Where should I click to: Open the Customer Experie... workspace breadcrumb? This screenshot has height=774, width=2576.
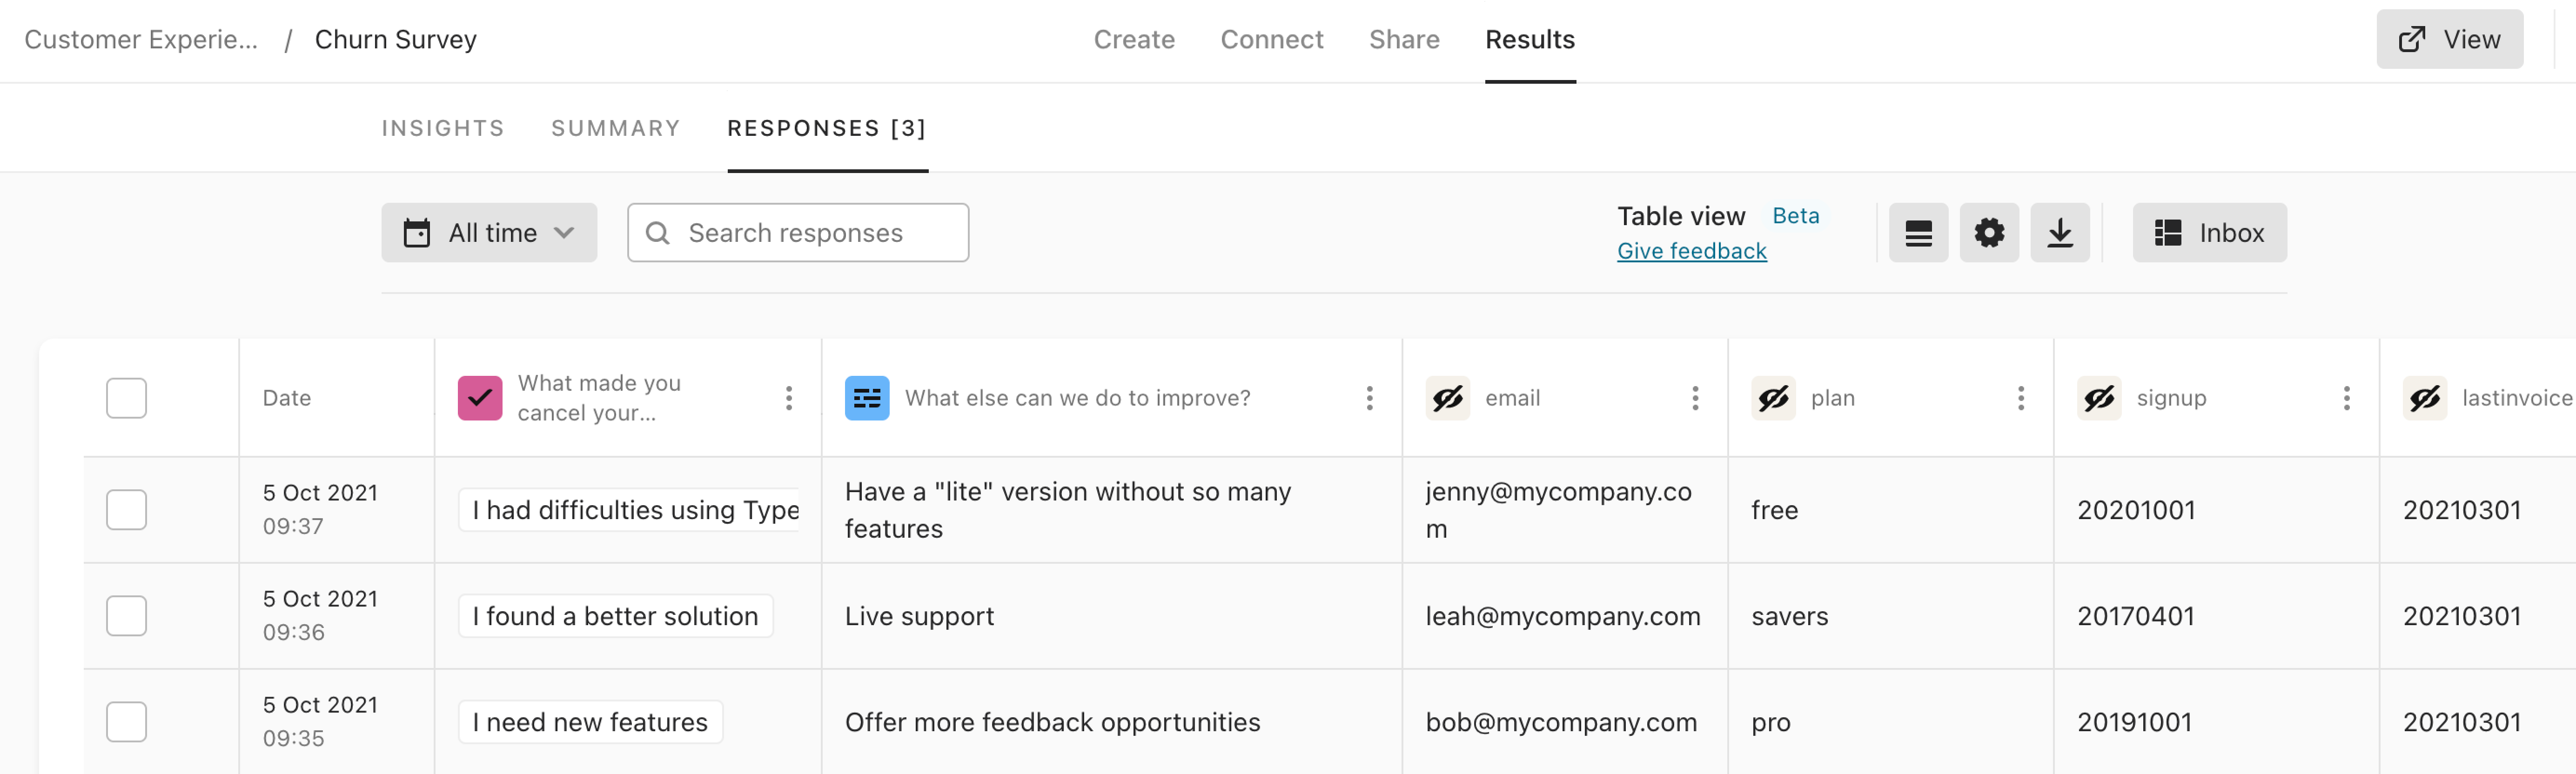point(141,39)
